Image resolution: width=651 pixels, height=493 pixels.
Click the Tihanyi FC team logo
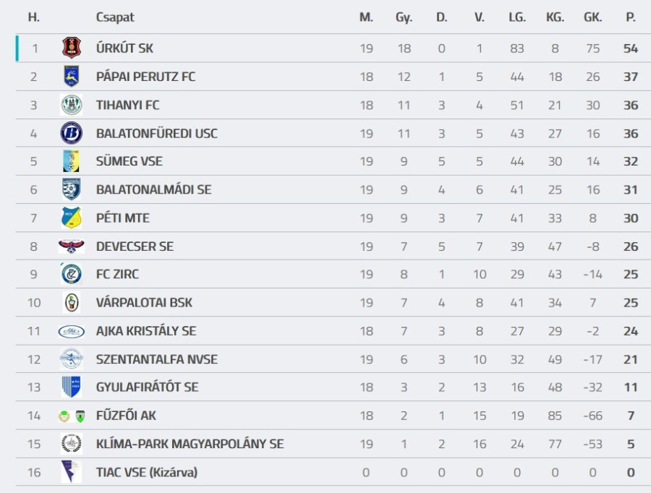pyautogui.click(x=72, y=105)
